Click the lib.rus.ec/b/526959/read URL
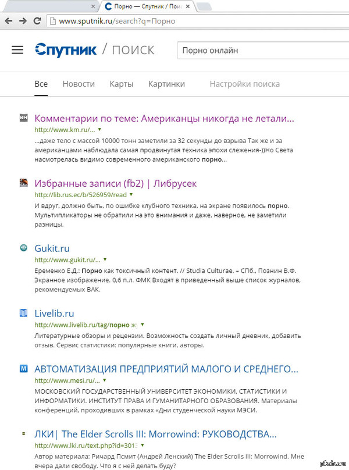 coord(81,195)
